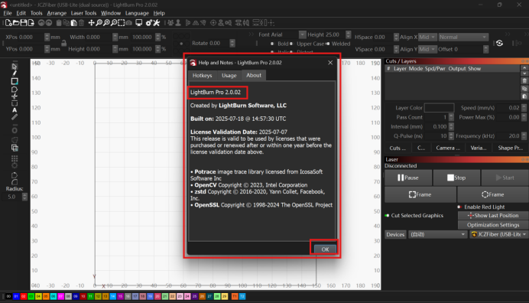
Task: Click the Devices button
Action: [x=395, y=234]
